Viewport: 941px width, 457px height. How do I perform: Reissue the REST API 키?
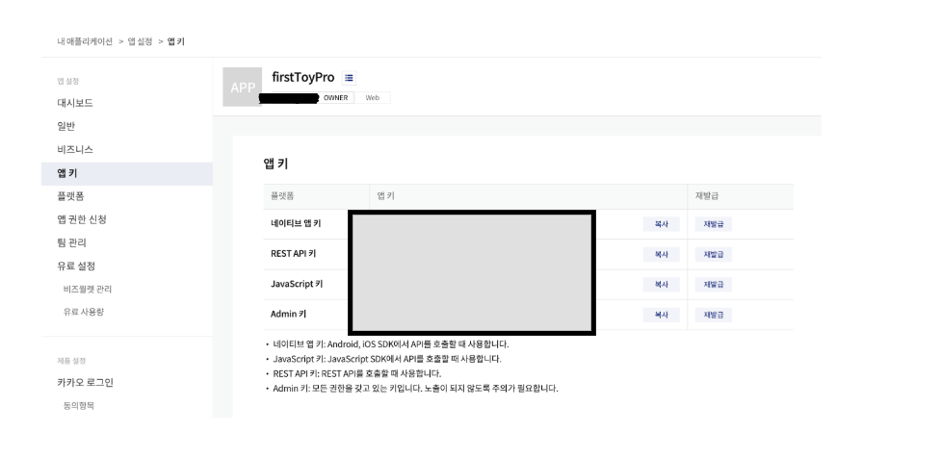(x=714, y=254)
